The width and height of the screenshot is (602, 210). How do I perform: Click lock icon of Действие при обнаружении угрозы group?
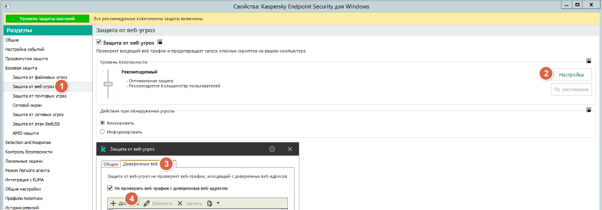click(589, 109)
